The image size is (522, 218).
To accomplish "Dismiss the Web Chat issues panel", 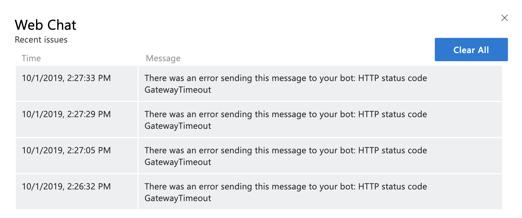I will pos(504,18).
